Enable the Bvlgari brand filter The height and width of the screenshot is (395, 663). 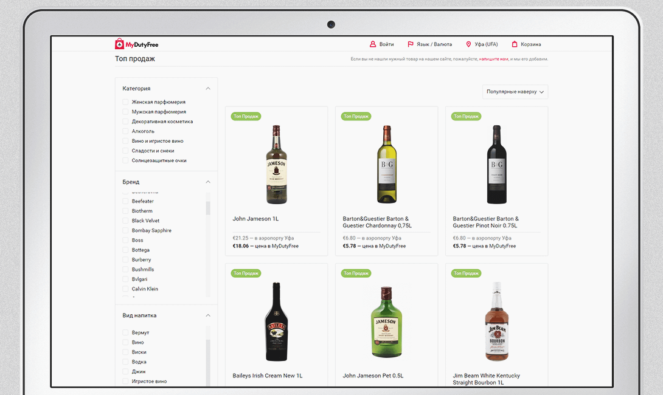click(125, 279)
